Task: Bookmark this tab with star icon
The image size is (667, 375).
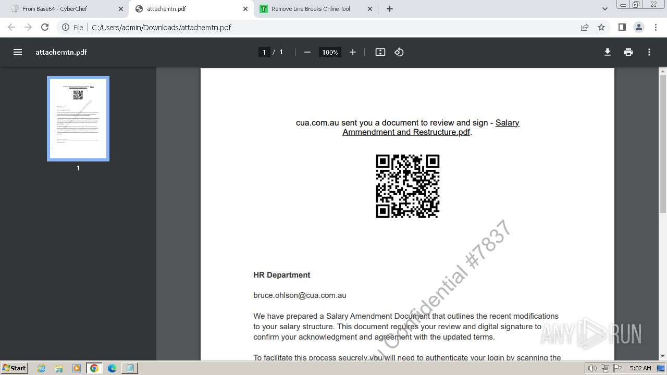Action: pyautogui.click(x=601, y=27)
